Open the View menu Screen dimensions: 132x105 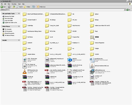point(9,4)
